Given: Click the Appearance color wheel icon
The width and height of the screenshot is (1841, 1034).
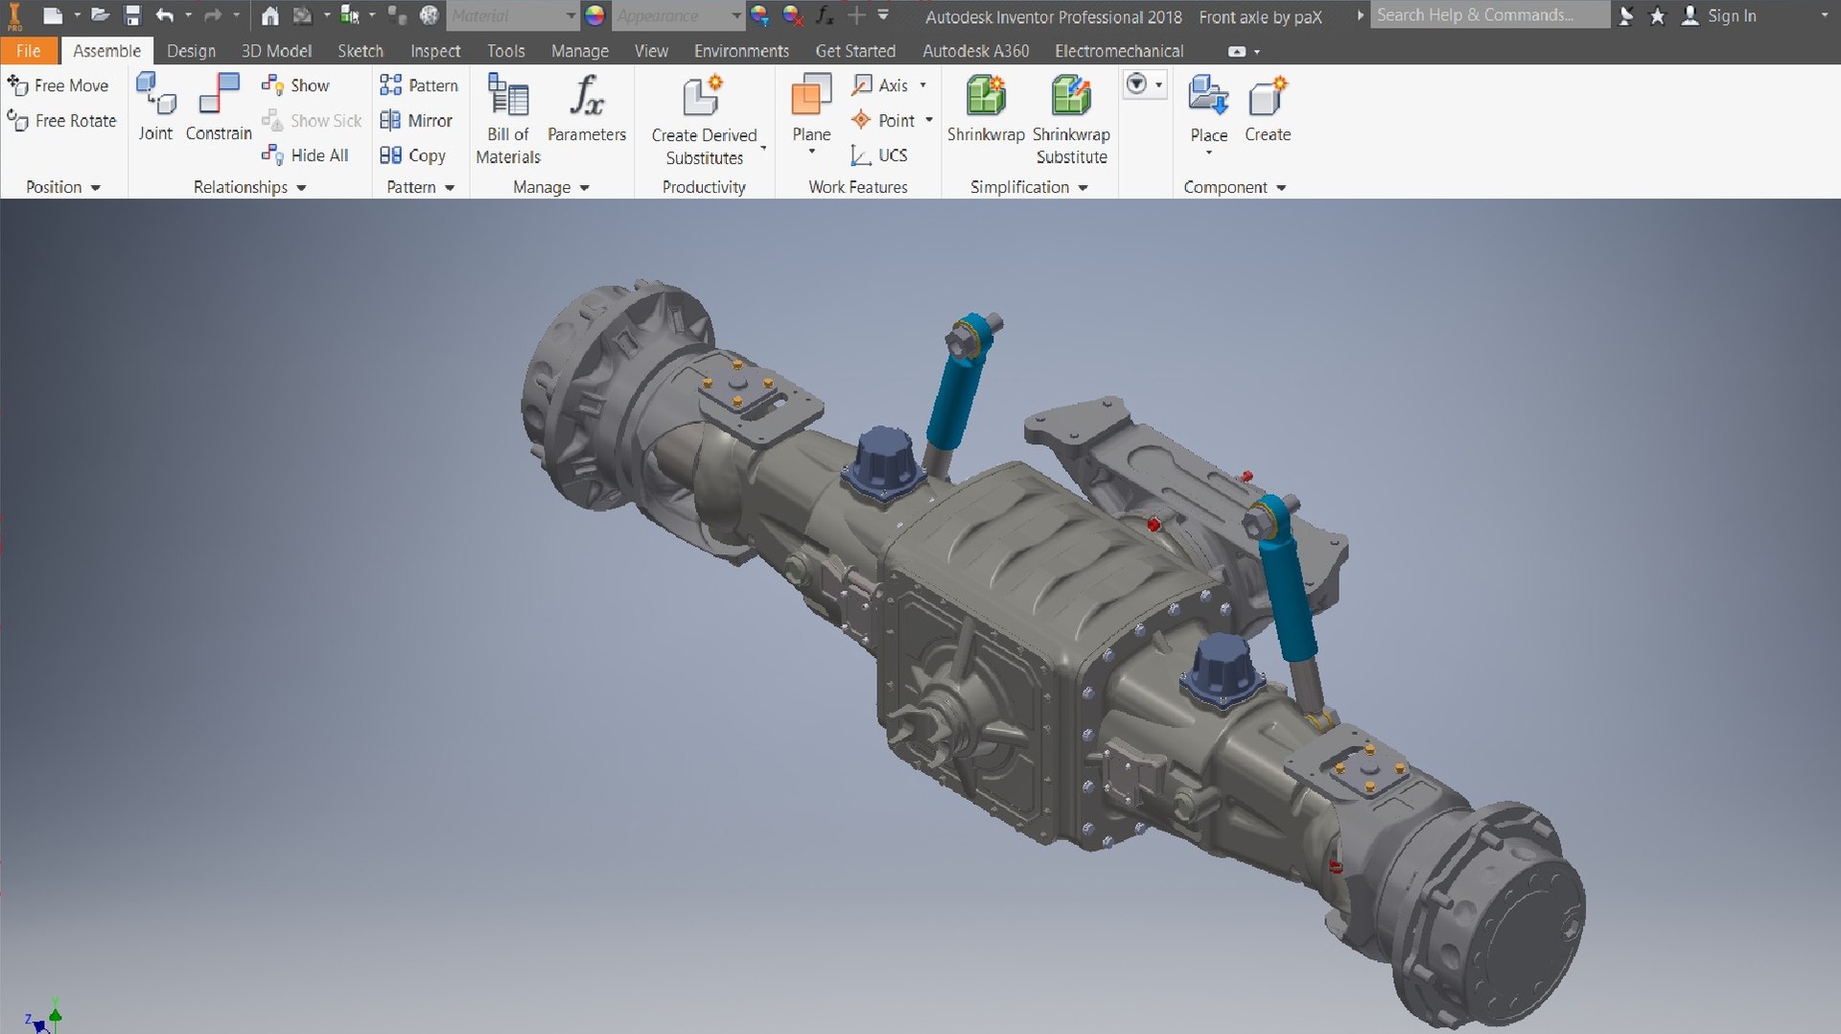Looking at the screenshot, I should (x=594, y=15).
